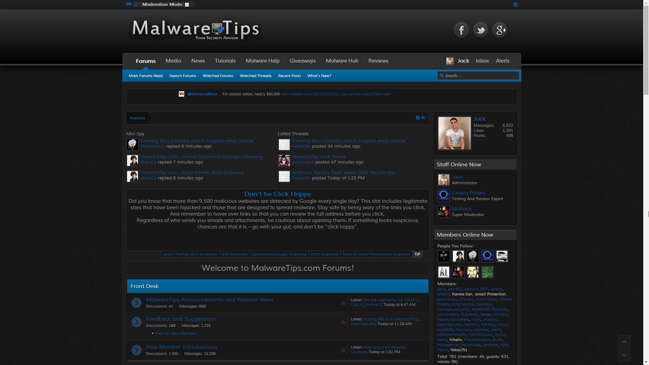Open the Google Plus icon
649x365 pixels.
500,30
